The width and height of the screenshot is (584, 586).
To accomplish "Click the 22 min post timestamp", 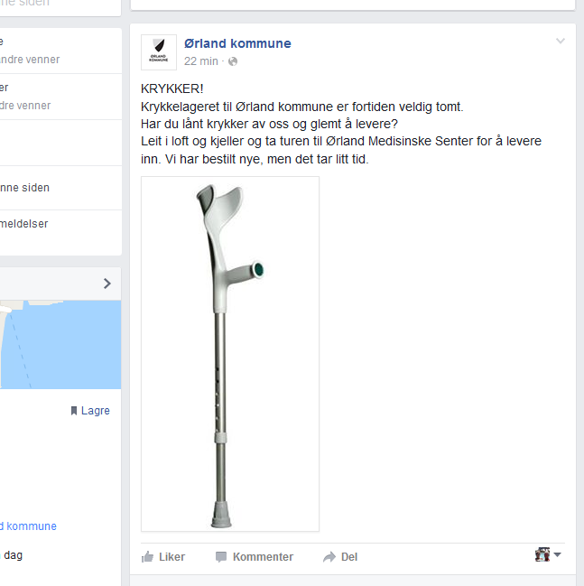I will point(201,61).
